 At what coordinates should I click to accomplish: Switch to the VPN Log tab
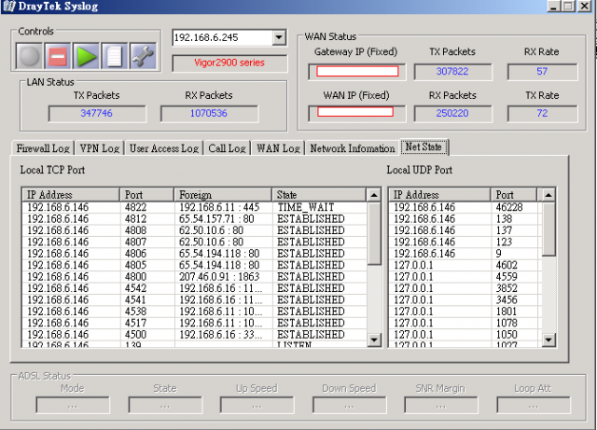point(100,148)
